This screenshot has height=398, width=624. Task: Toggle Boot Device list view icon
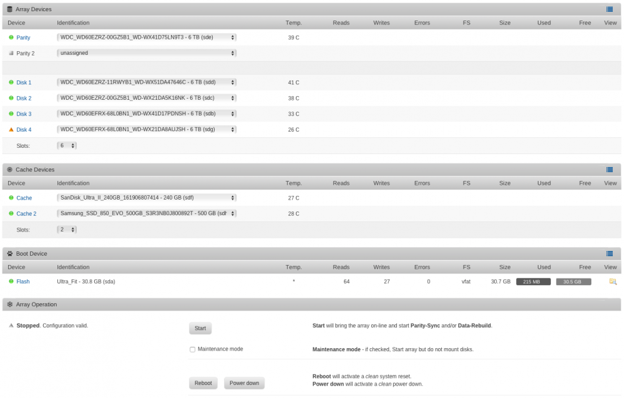(609, 253)
